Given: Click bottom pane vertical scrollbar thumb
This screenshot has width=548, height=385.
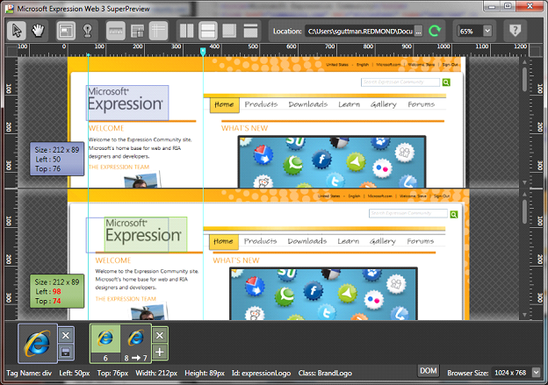Looking at the screenshot, I should point(524,211).
